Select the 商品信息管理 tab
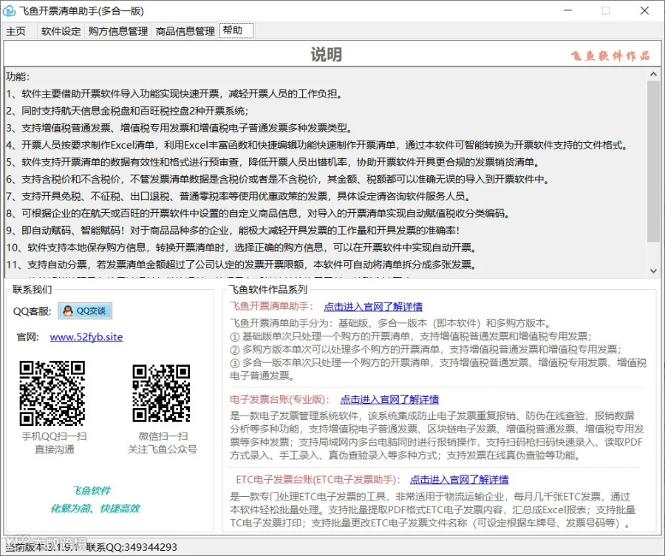 (185, 31)
